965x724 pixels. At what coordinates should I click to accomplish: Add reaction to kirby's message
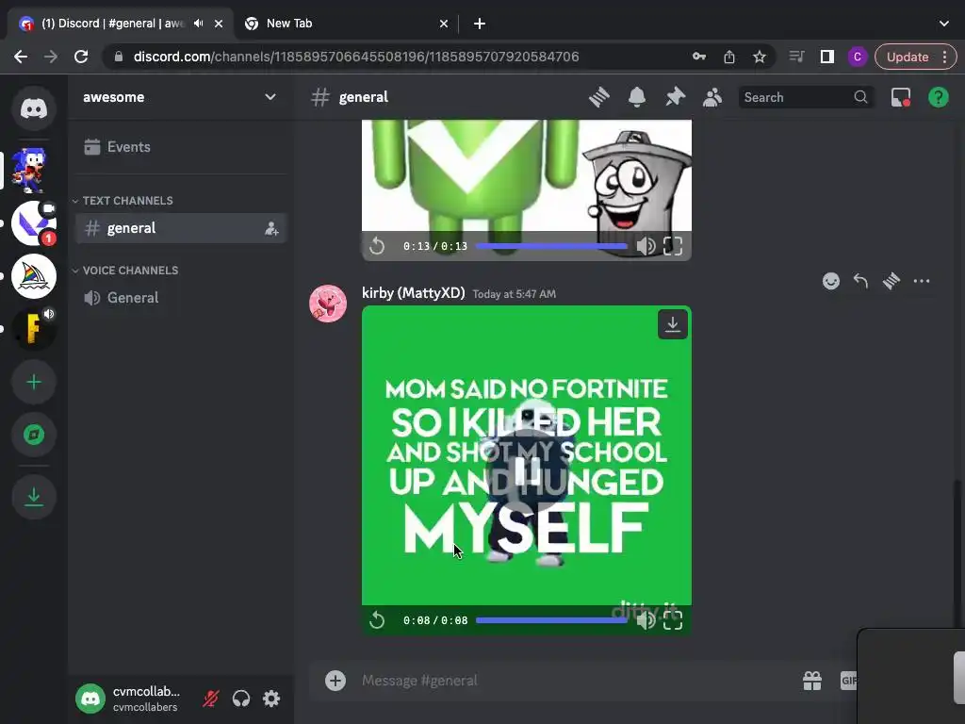831,281
